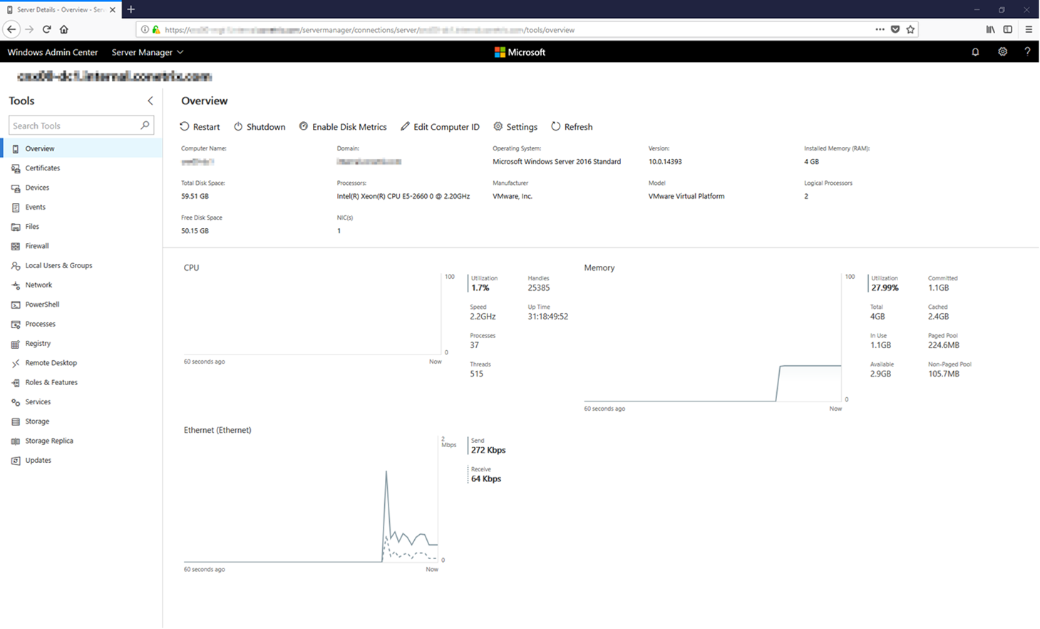Reload page with browser refresh icon
This screenshot has height=629, width=1040.
point(46,29)
